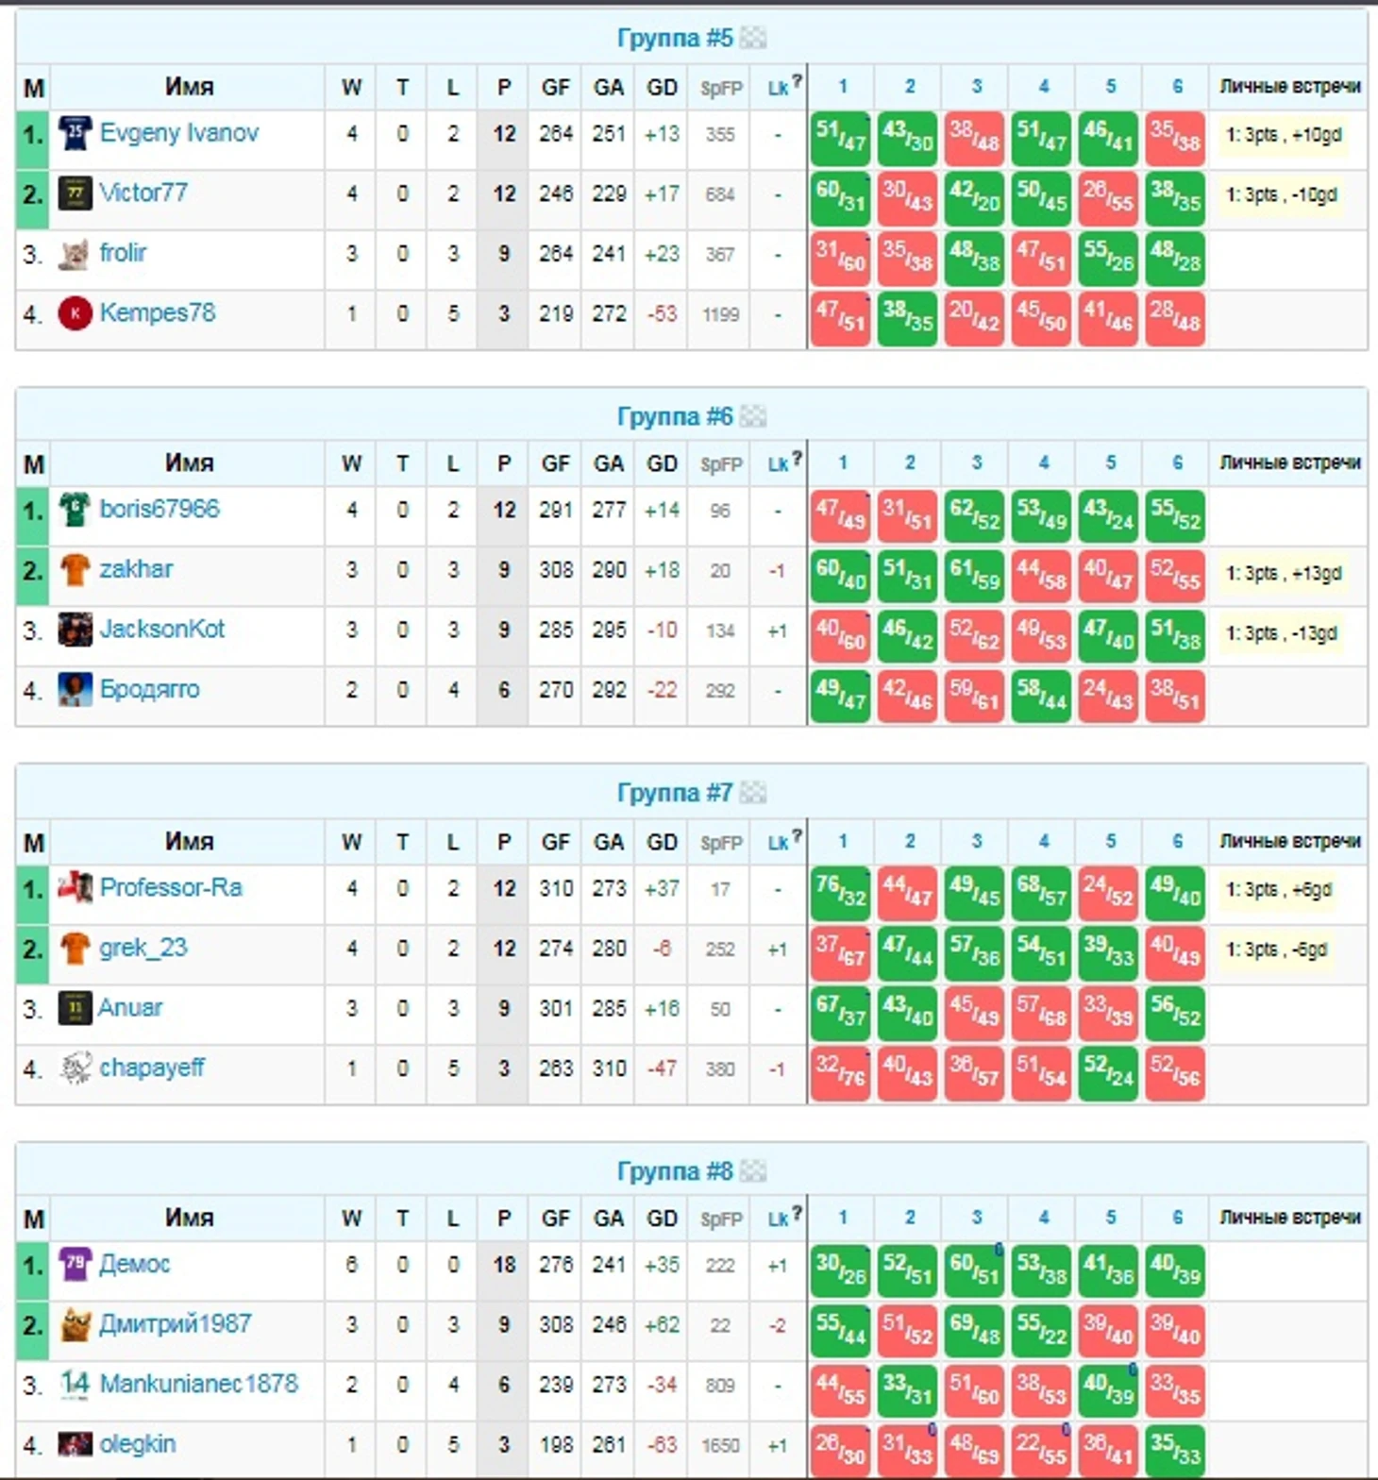Click the Lk help question mark in Group 5

(x=798, y=81)
